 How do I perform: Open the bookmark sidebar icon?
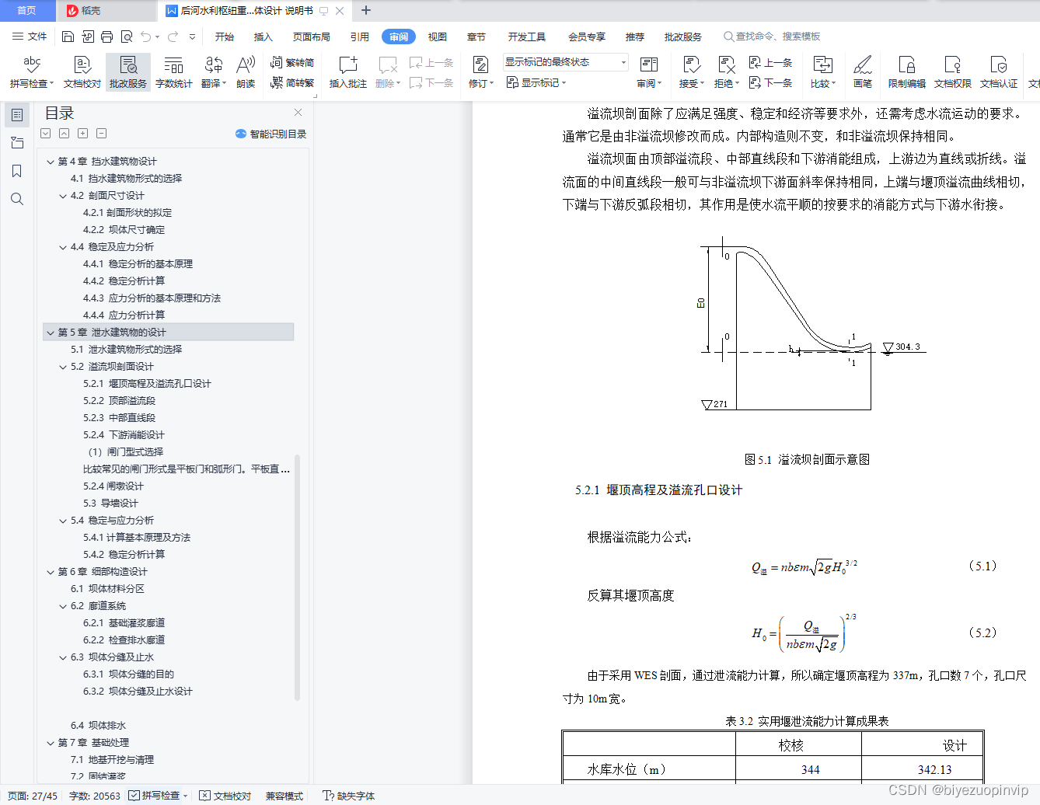click(x=17, y=171)
